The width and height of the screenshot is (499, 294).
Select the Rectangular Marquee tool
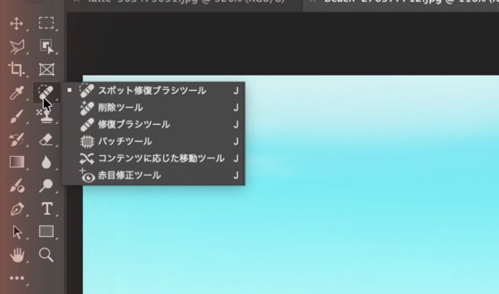click(46, 23)
